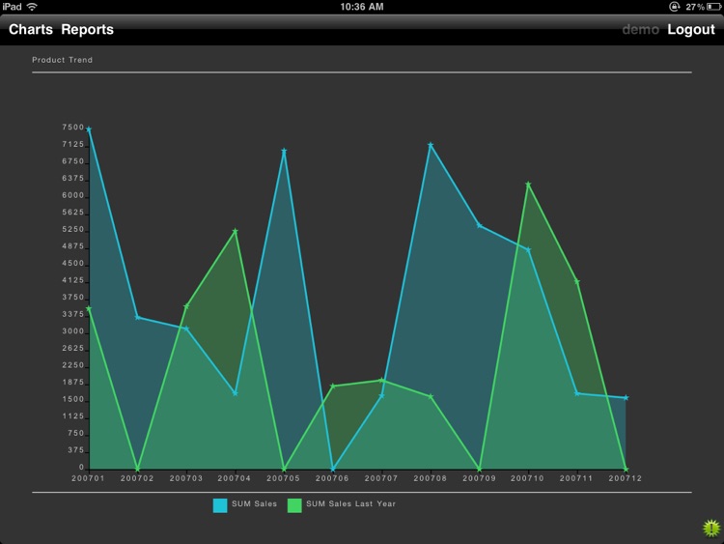
Task: Tap the SUM Sales legend label
Action: coord(255,503)
